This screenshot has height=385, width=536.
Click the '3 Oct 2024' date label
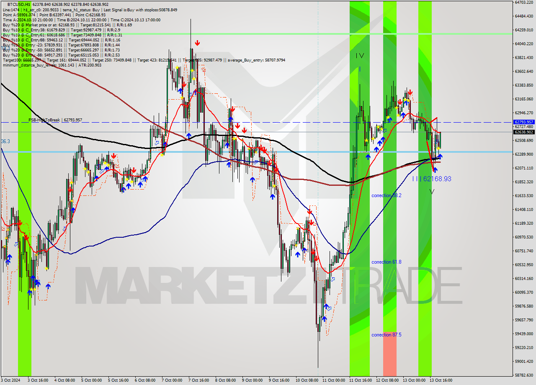click(x=11, y=380)
